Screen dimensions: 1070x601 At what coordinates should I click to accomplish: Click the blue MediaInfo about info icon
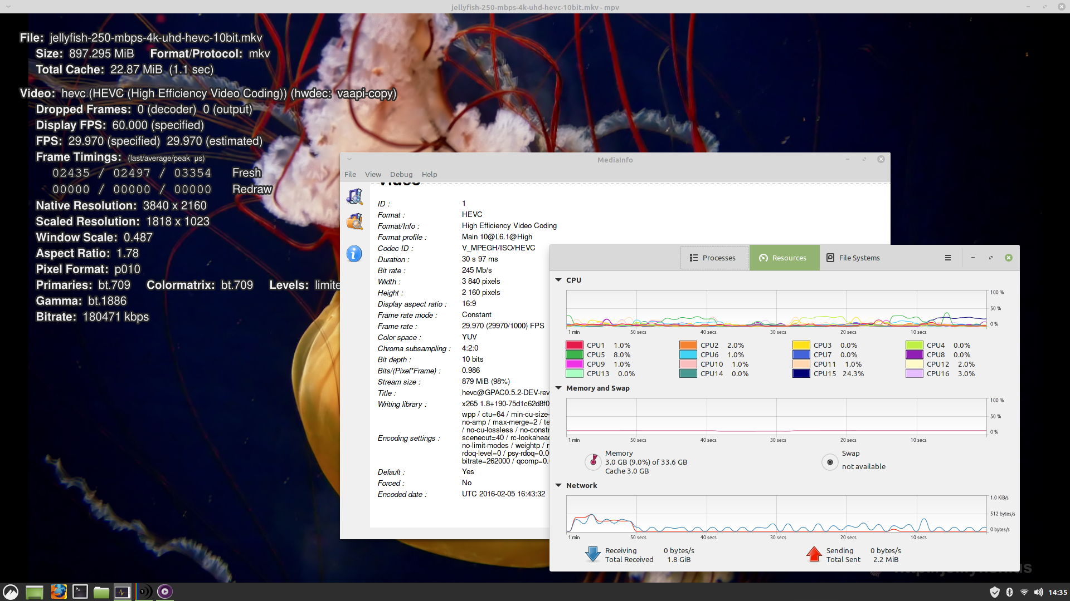(354, 254)
